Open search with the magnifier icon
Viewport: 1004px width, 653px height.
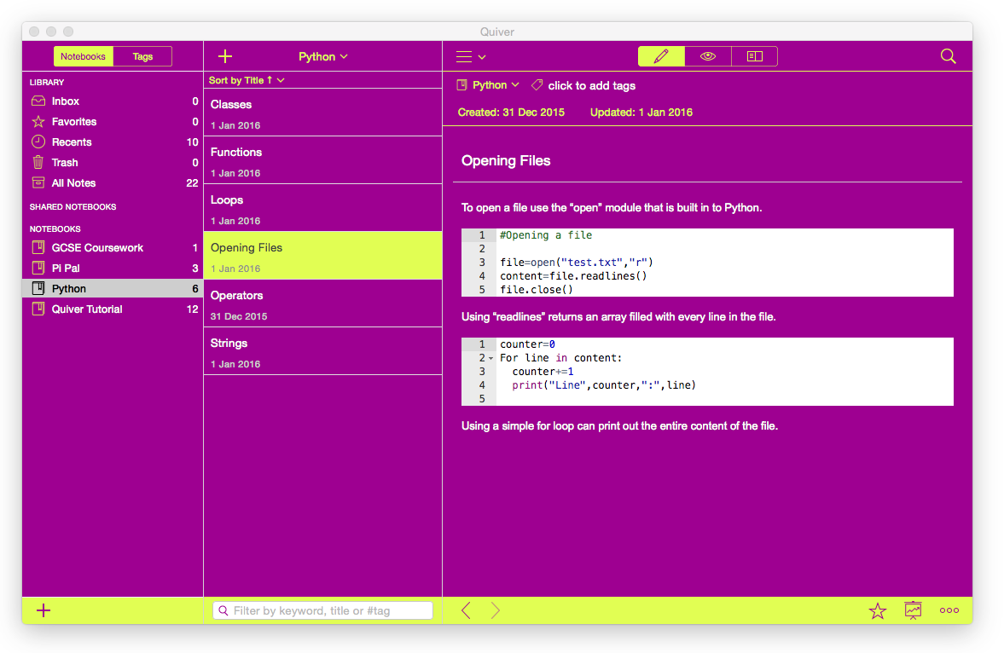click(949, 56)
